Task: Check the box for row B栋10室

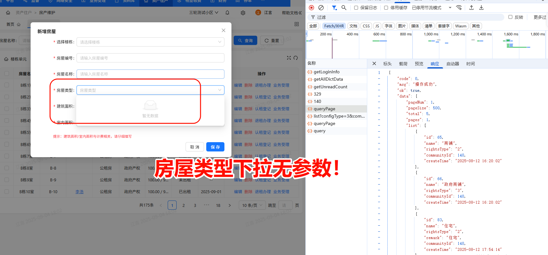Action: [x=7, y=191]
